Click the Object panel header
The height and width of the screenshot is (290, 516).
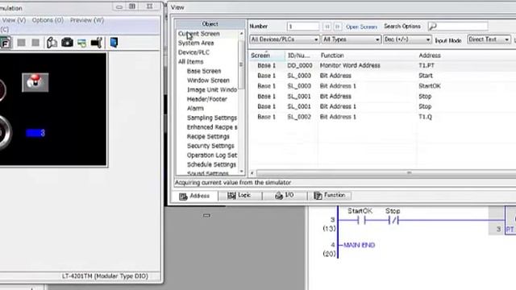[x=210, y=24]
